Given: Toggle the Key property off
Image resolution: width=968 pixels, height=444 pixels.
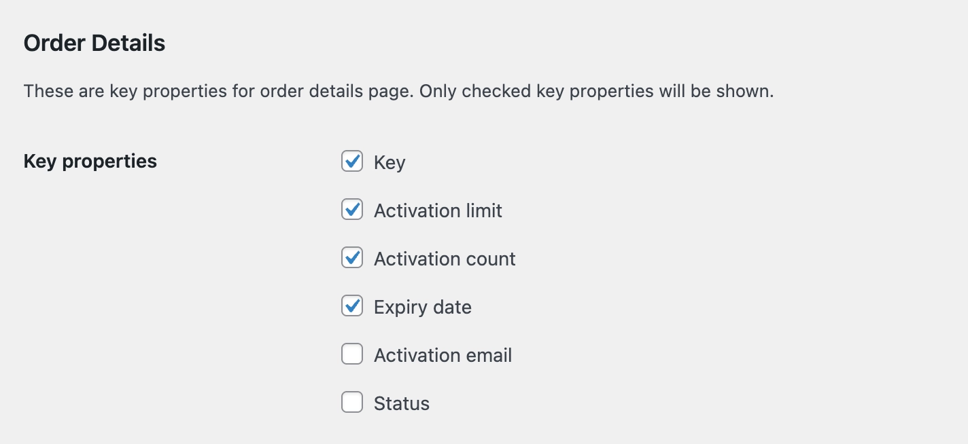Looking at the screenshot, I should click(351, 162).
